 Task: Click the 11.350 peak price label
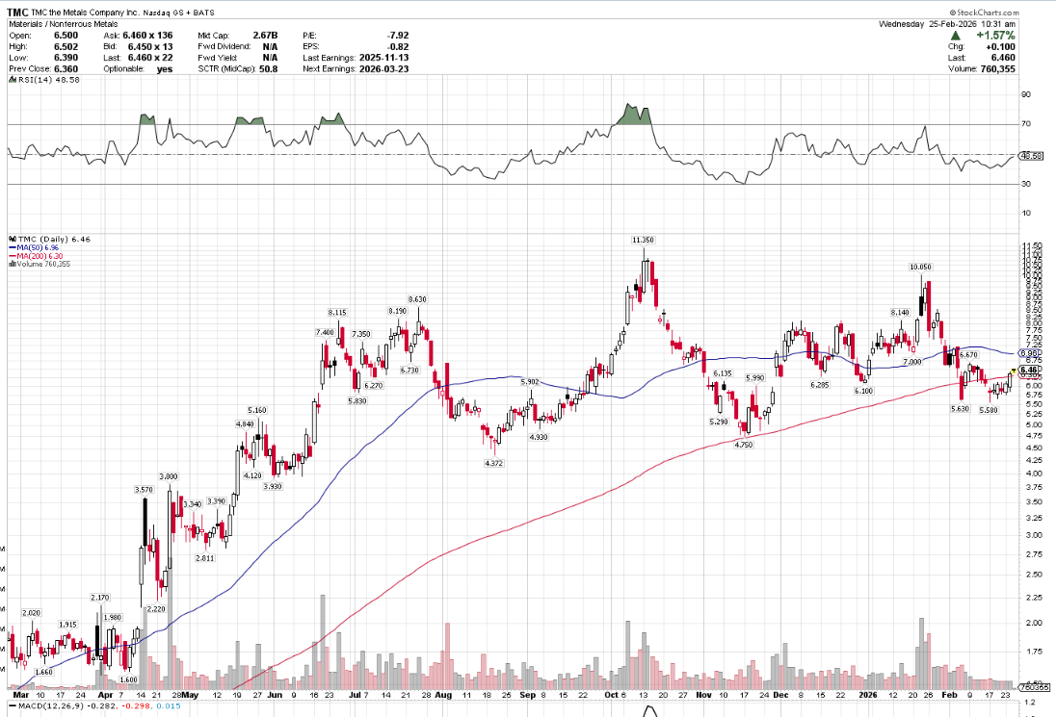coord(644,239)
